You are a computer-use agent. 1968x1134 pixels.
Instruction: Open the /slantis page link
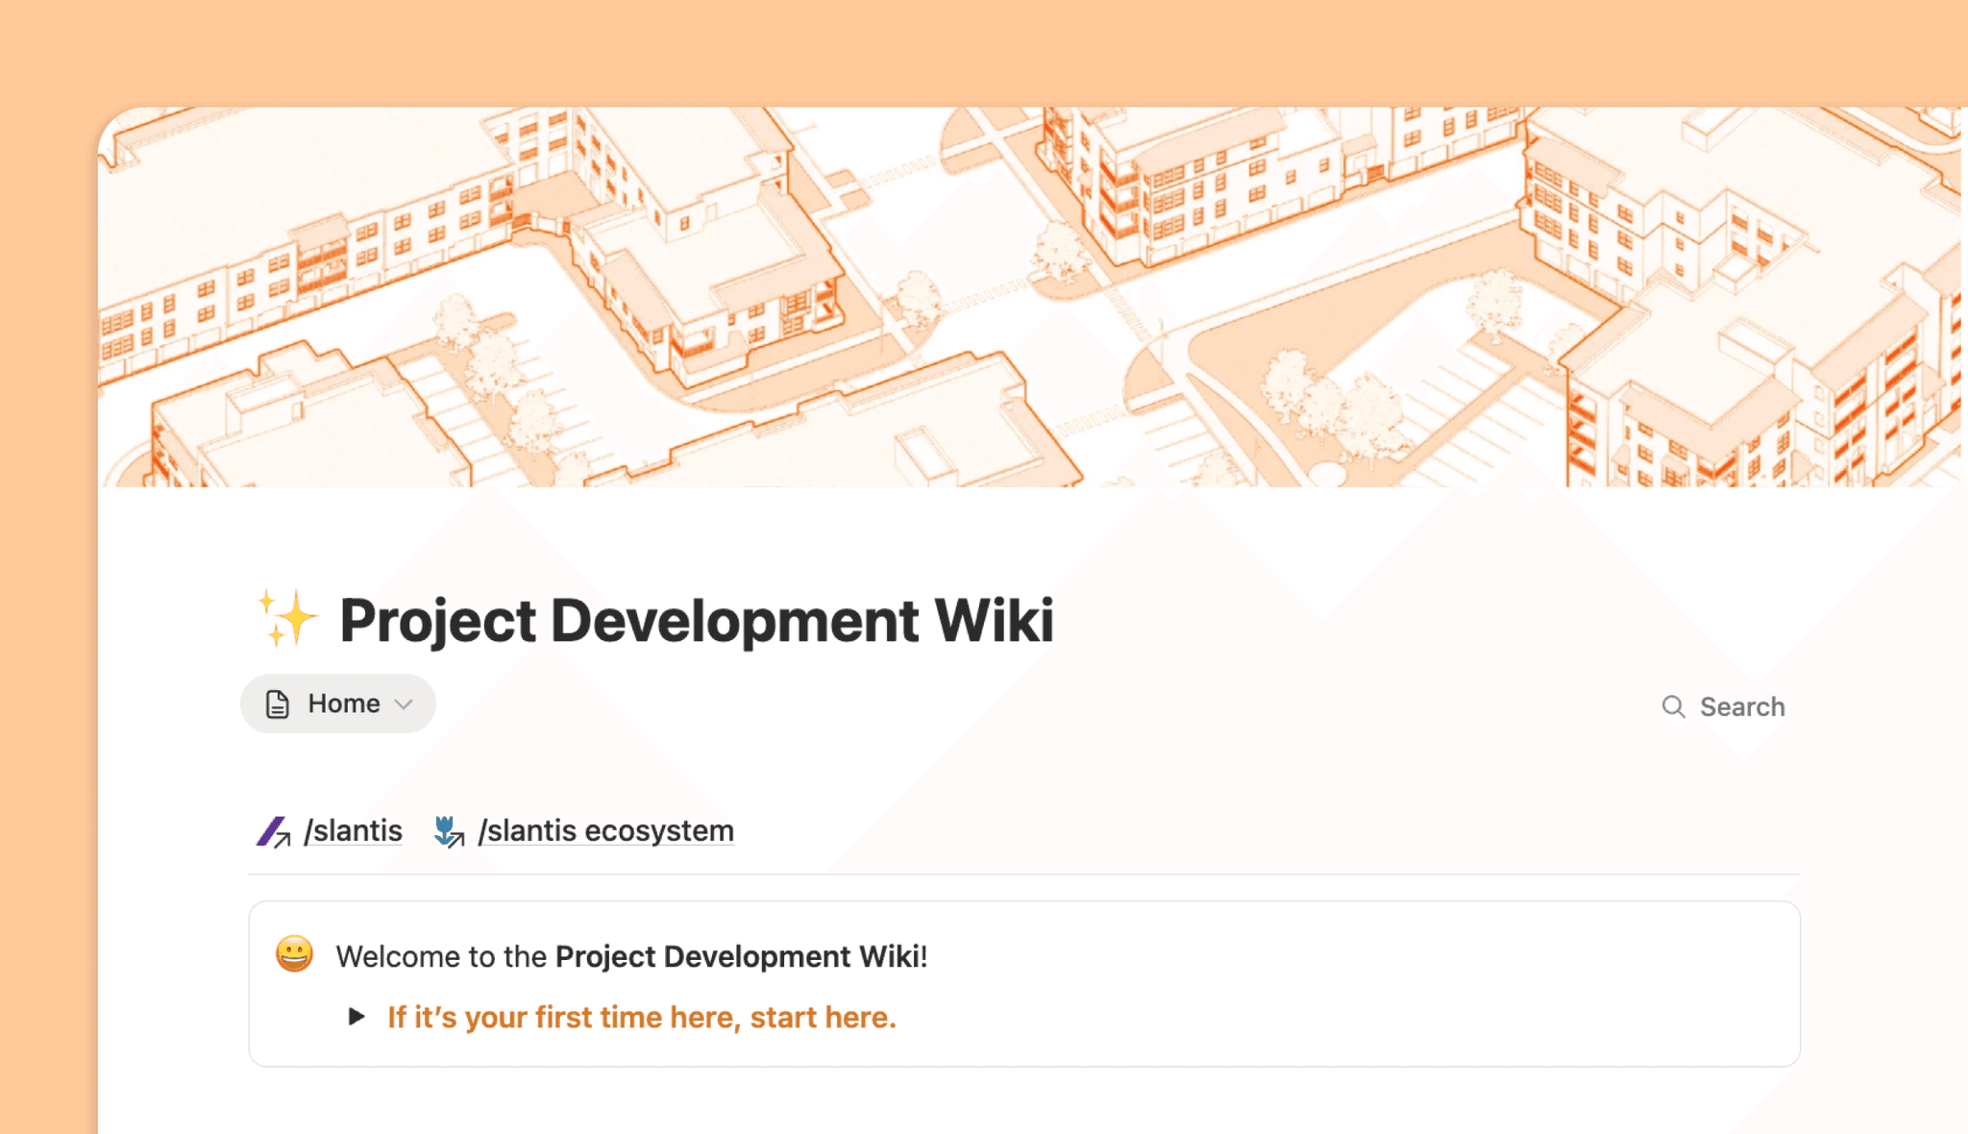click(x=354, y=831)
